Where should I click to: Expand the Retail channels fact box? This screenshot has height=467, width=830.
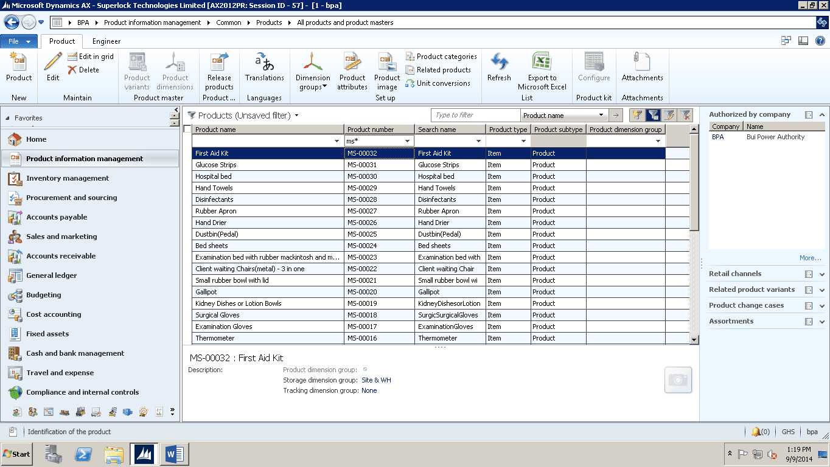822,274
